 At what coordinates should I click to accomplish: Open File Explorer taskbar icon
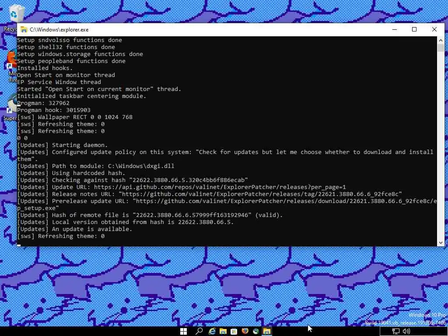[x=223, y=331]
